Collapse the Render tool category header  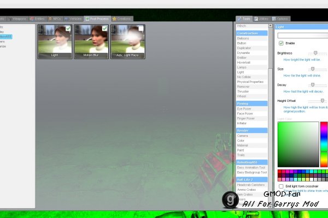252,130
